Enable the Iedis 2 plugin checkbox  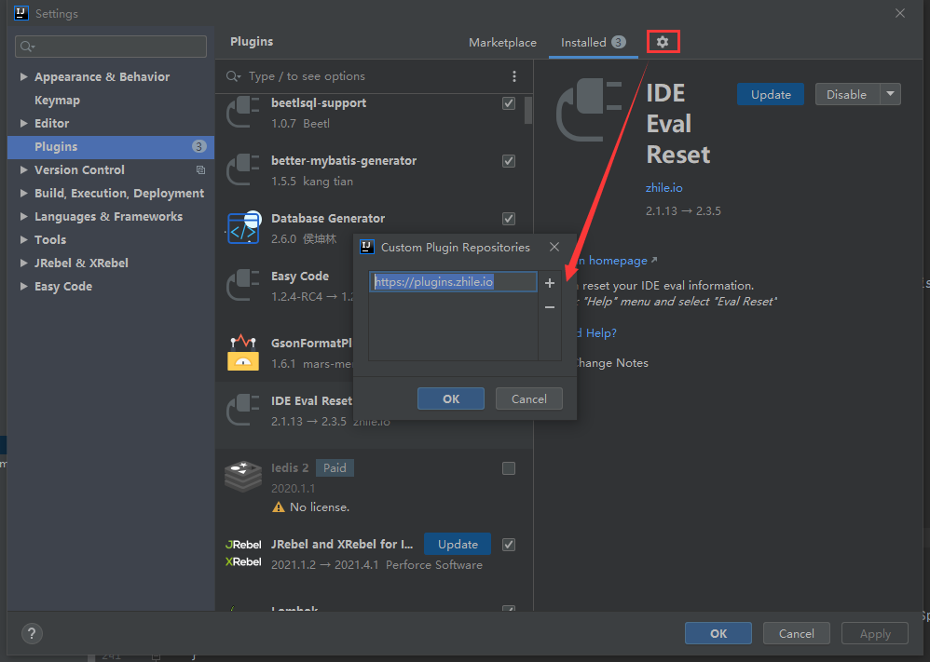(x=508, y=467)
